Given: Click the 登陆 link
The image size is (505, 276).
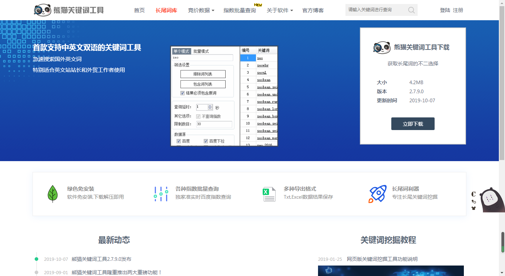Looking at the screenshot, I should pos(445,10).
